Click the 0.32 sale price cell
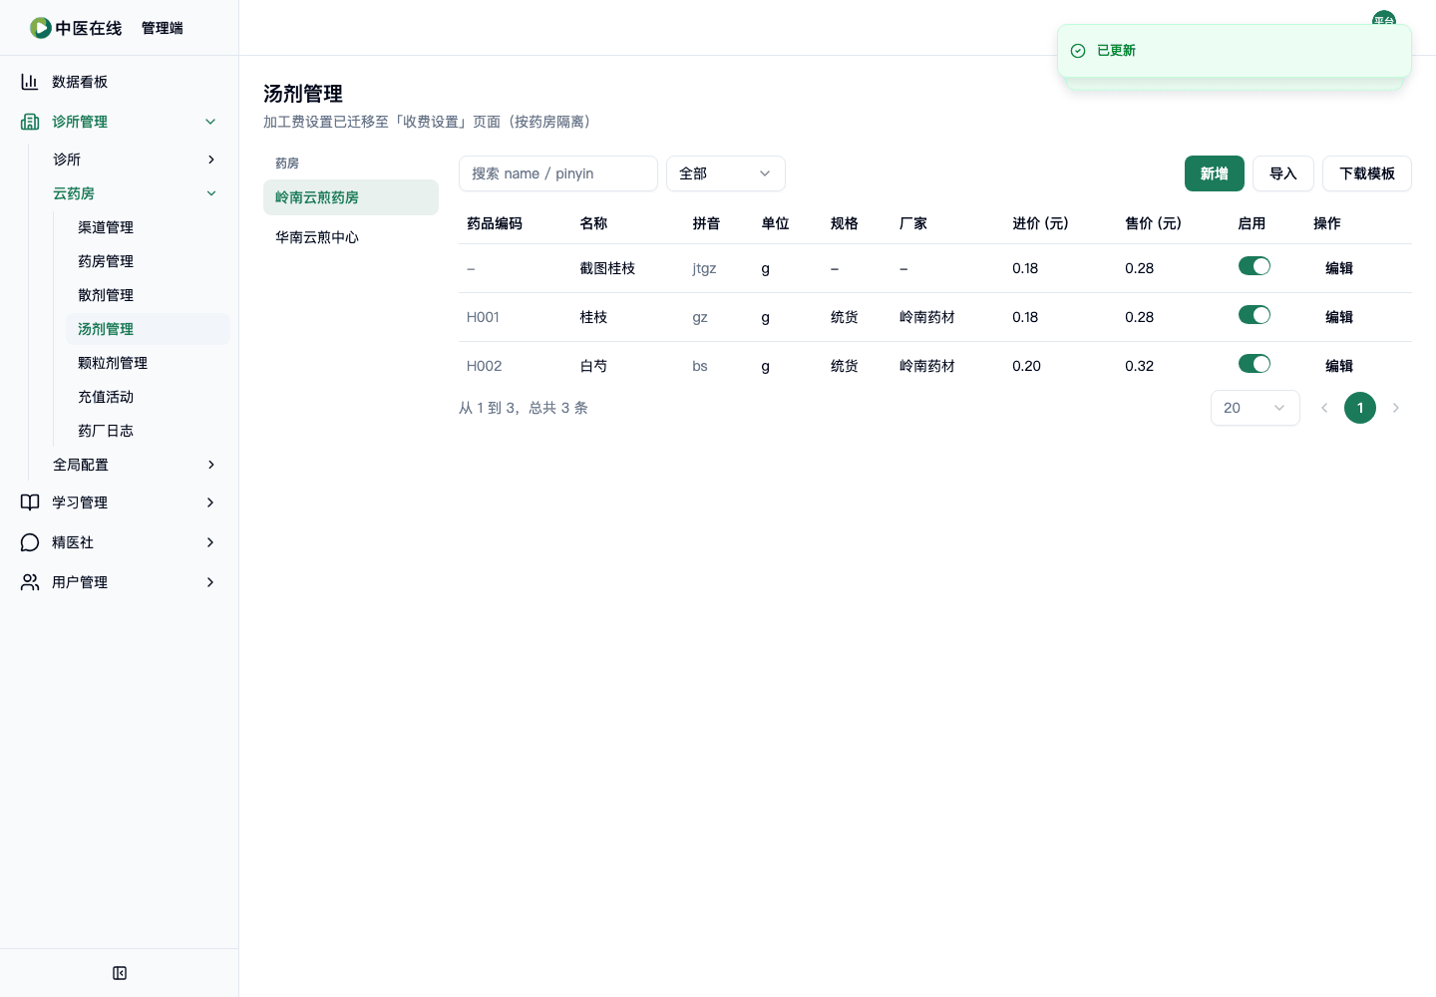This screenshot has height=997, width=1436. (x=1139, y=366)
